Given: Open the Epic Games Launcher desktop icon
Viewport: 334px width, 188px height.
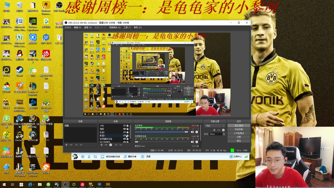Looking at the screenshot, I should pyautogui.click(x=33, y=170).
